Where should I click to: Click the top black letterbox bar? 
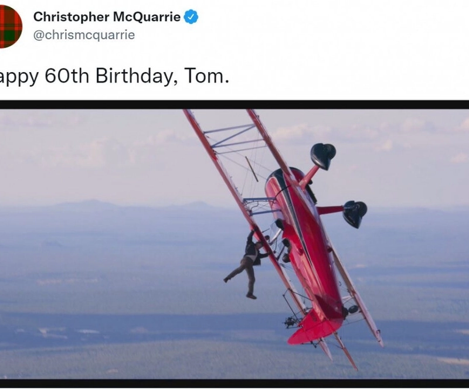tap(235, 105)
